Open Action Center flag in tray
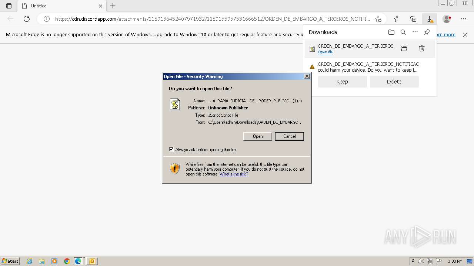The image size is (474, 266). 438,261
